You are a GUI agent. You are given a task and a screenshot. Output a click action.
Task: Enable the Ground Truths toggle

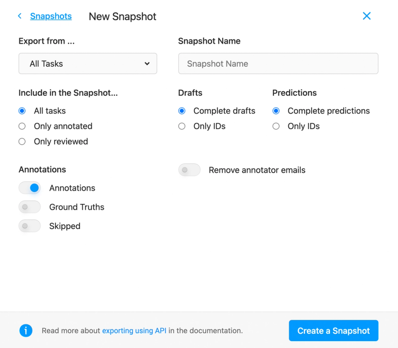click(x=29, y=207)
